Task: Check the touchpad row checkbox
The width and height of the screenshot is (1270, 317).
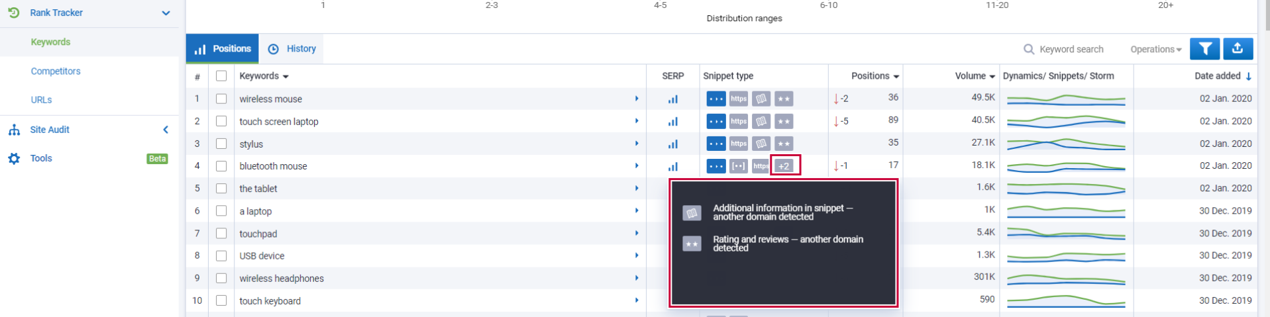Action: coord(221,234)
